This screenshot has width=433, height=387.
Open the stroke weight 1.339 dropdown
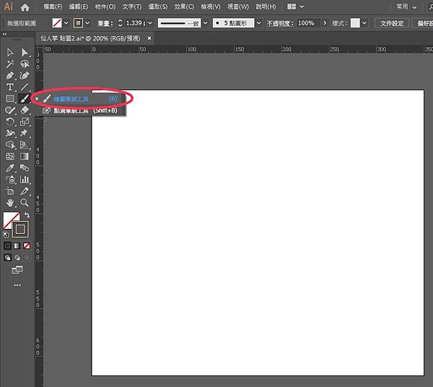(x=150, y=23)
